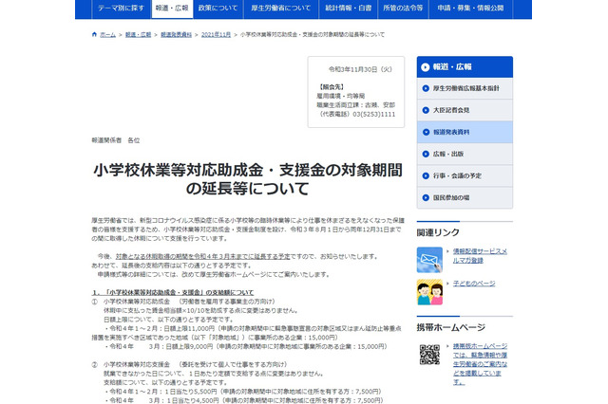608x404 pixels.
Task: Open the 申請・募集・情報公開 menu
Action: pos(471,9)
